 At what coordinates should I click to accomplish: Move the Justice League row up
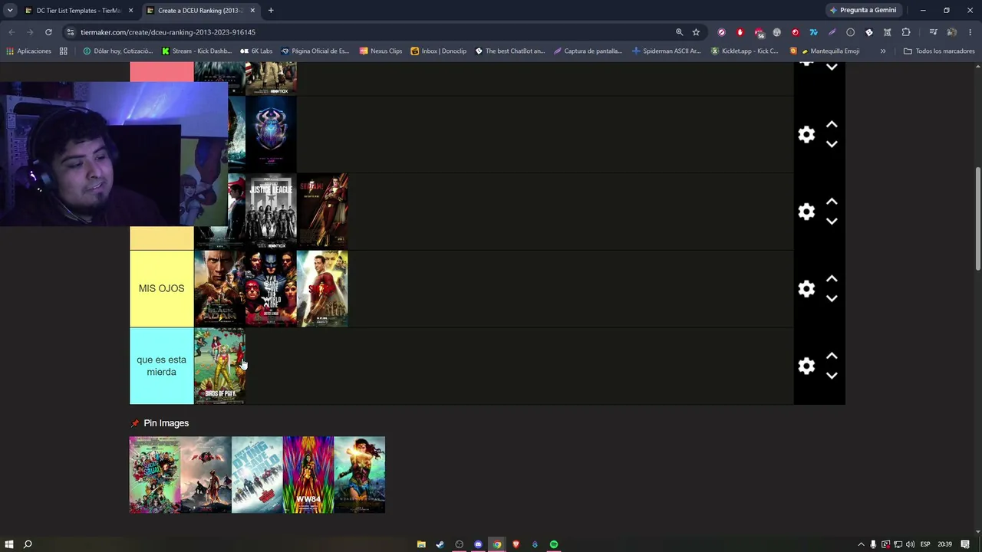click(x=832, y=202)
